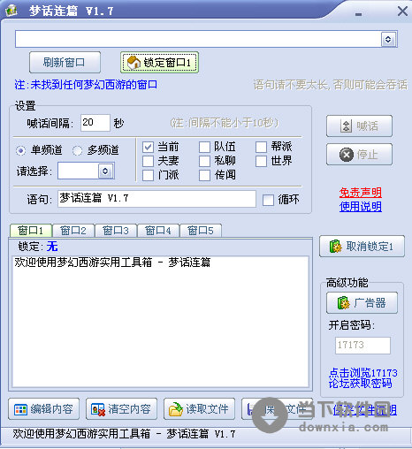Switch to the 窗口1 tab
The image size is (412, 449).
[x=31, y=231]
